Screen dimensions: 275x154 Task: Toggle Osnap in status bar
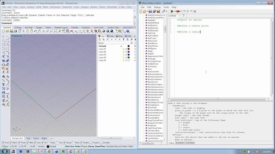pos(91,146)
